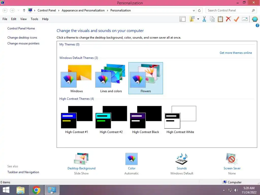The image size is (260, 195).
Task: Select the Lines and colors theme
Action: point(111,78)
